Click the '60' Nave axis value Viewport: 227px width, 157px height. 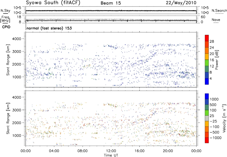[x=203, y=17]
